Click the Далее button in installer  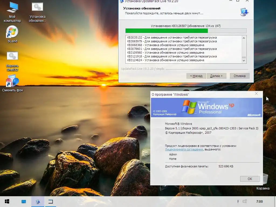[216, 76]
